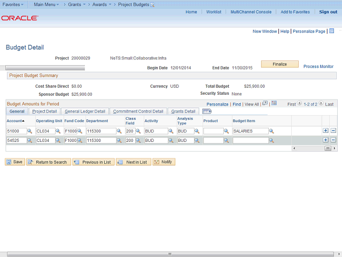Image resolution: width=342 pixels, height=257 pixels.
Task: Sort by the Account column header
Action: tap(14, 121)
